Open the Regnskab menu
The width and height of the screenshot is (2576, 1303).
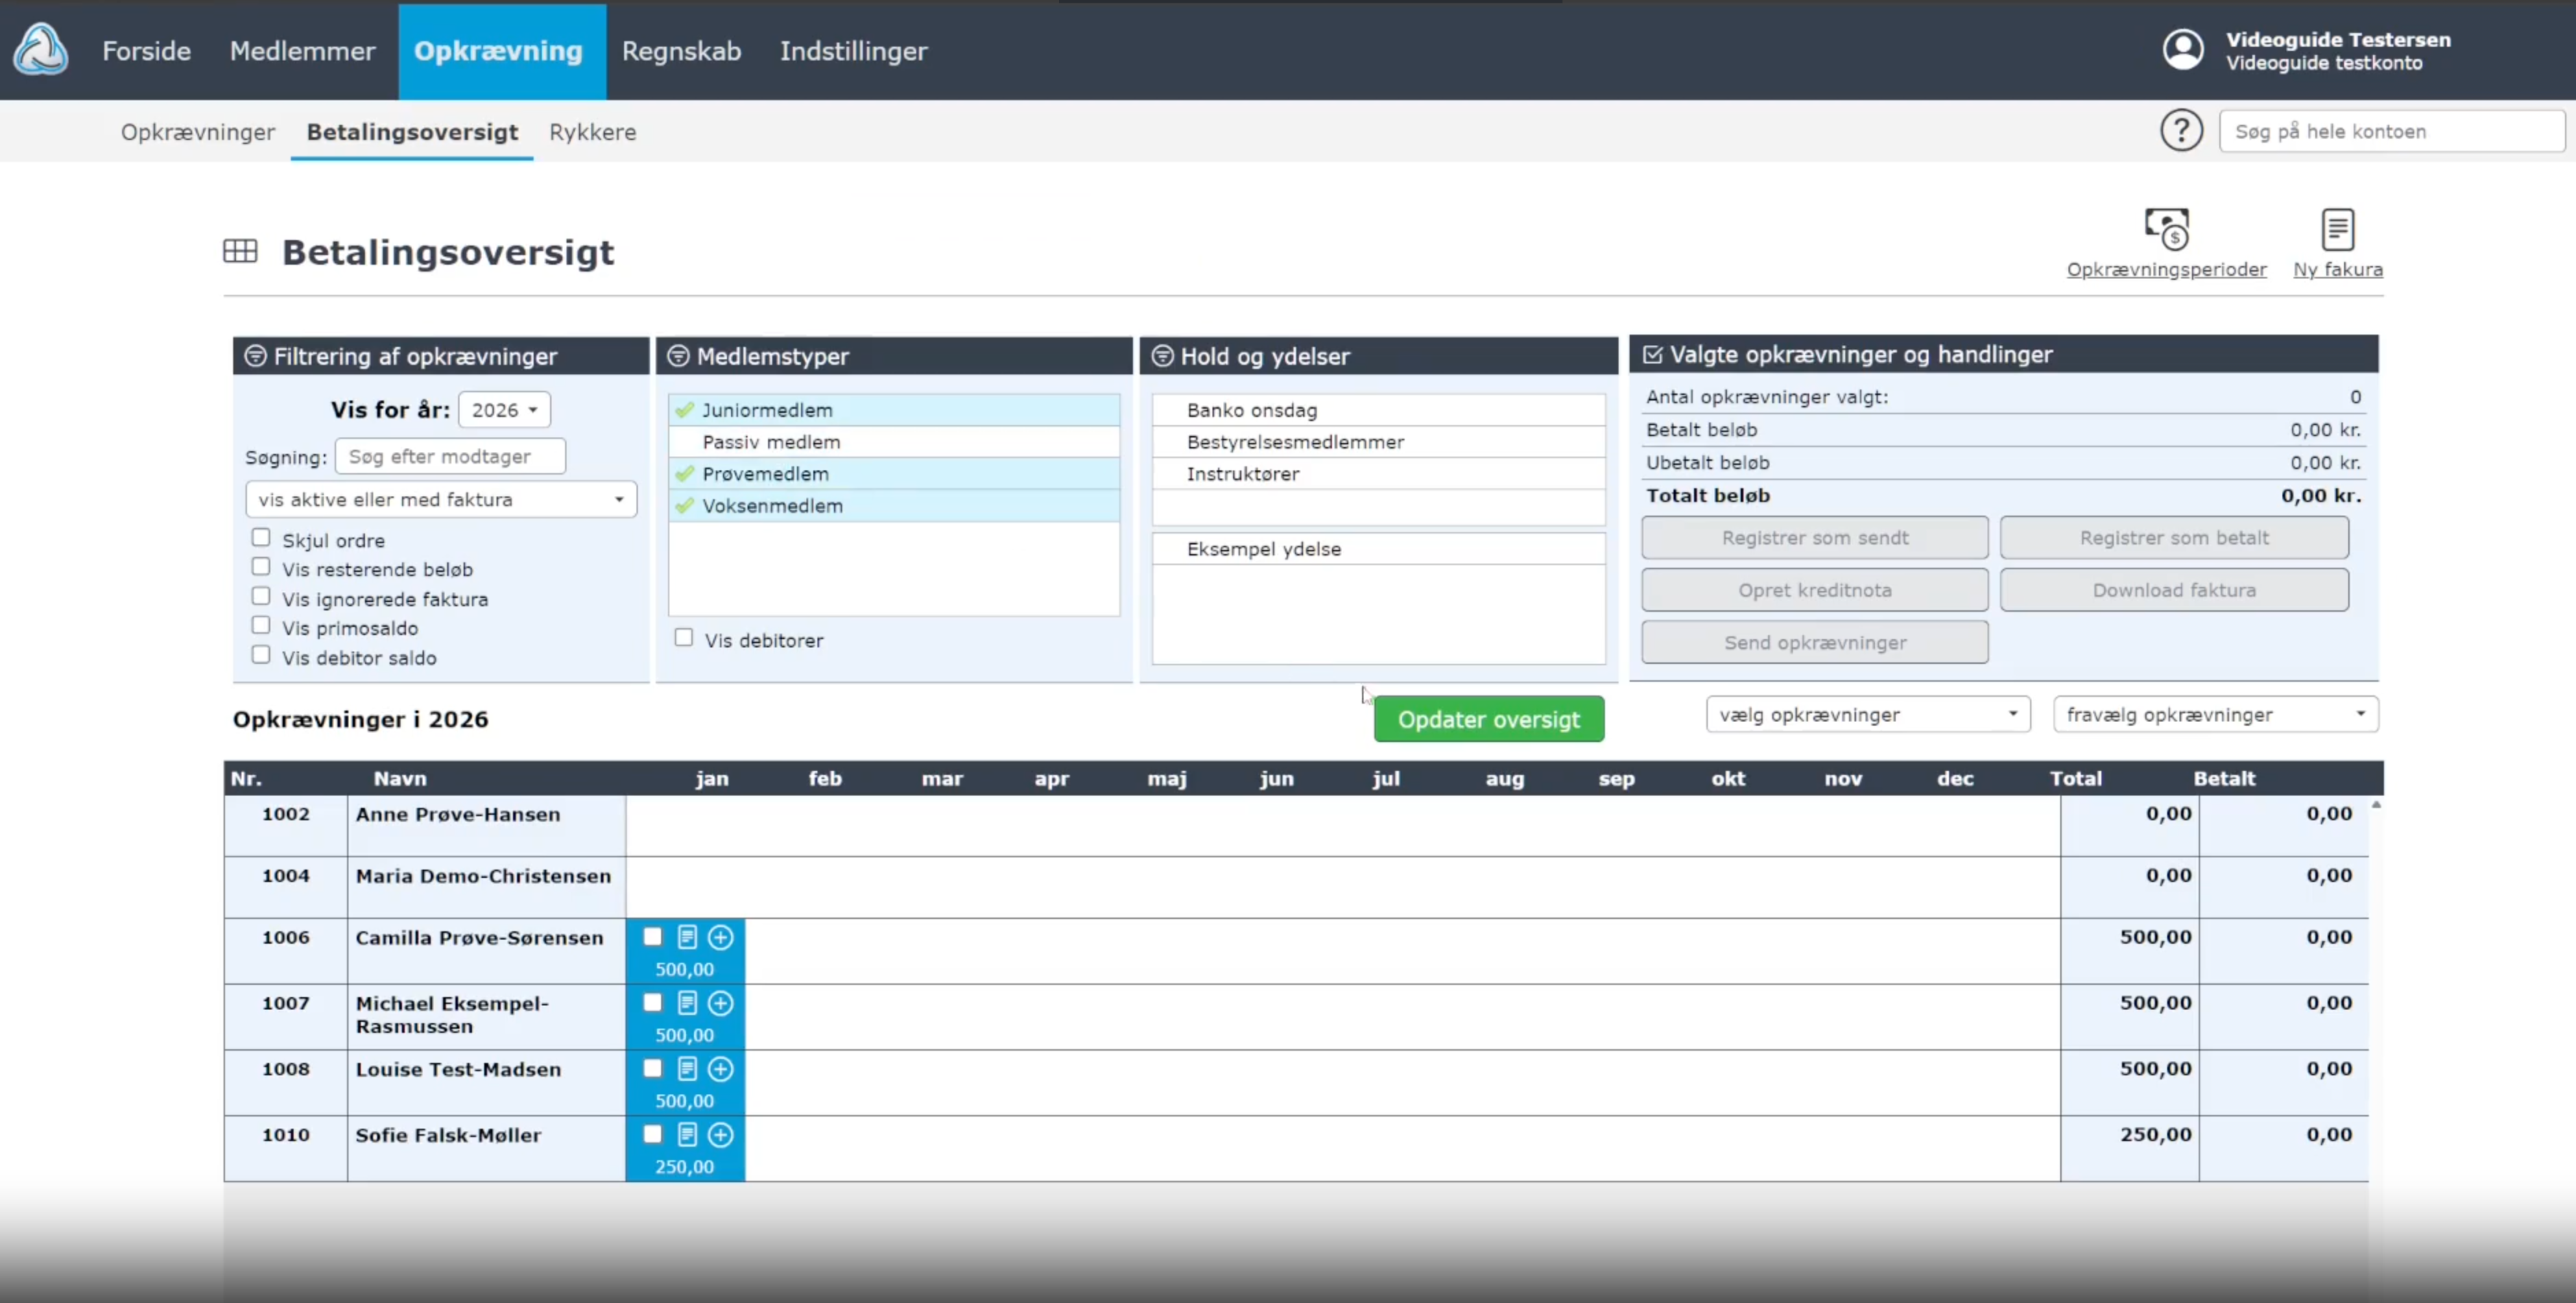(681, 51)
